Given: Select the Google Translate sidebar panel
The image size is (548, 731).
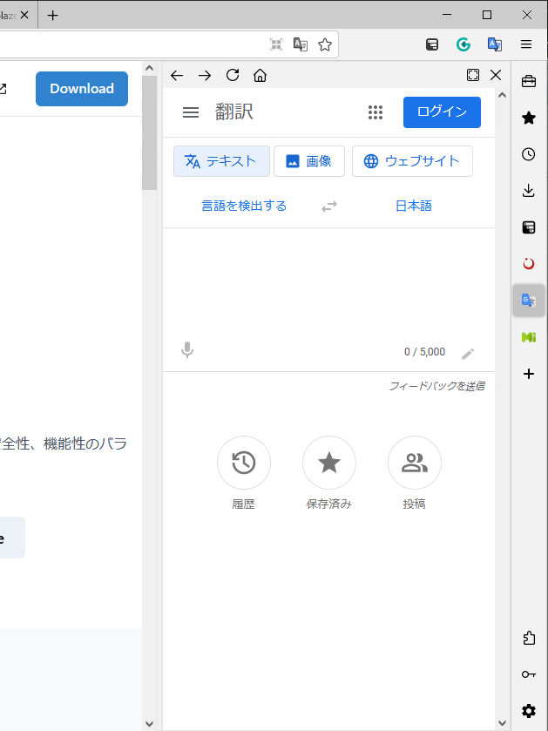Looking at the screenshot, I should 529,301.
